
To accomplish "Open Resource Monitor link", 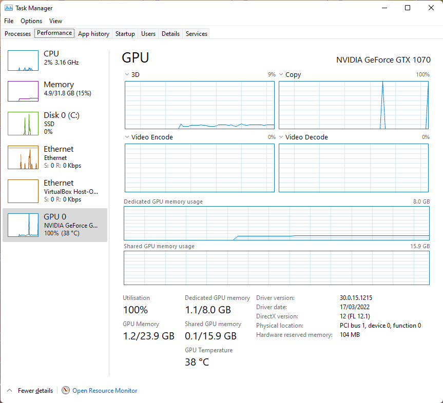I will [x=105, y=391].
